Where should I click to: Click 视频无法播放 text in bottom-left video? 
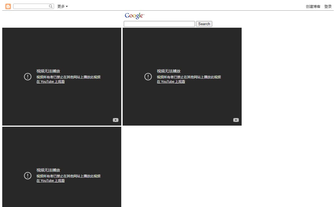point(48,170)
